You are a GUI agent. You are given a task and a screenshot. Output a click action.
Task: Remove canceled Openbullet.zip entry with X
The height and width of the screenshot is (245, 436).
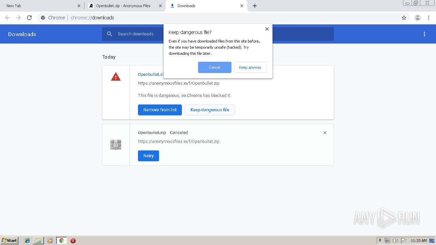pos(325,133)
